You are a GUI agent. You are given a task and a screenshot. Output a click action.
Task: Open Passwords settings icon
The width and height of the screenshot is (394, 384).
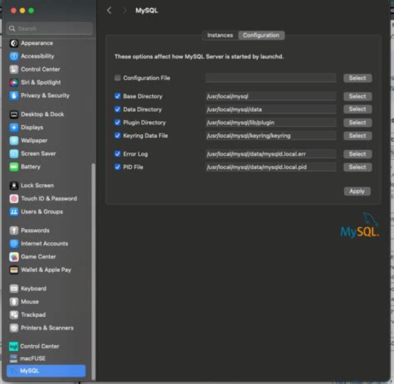(14, 231)
